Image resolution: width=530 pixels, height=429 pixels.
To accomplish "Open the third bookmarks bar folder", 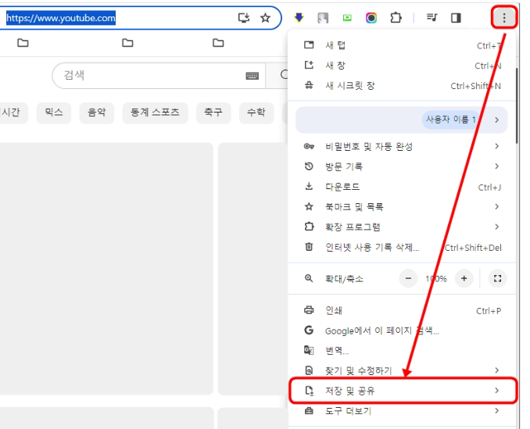I will pos(218,43).
